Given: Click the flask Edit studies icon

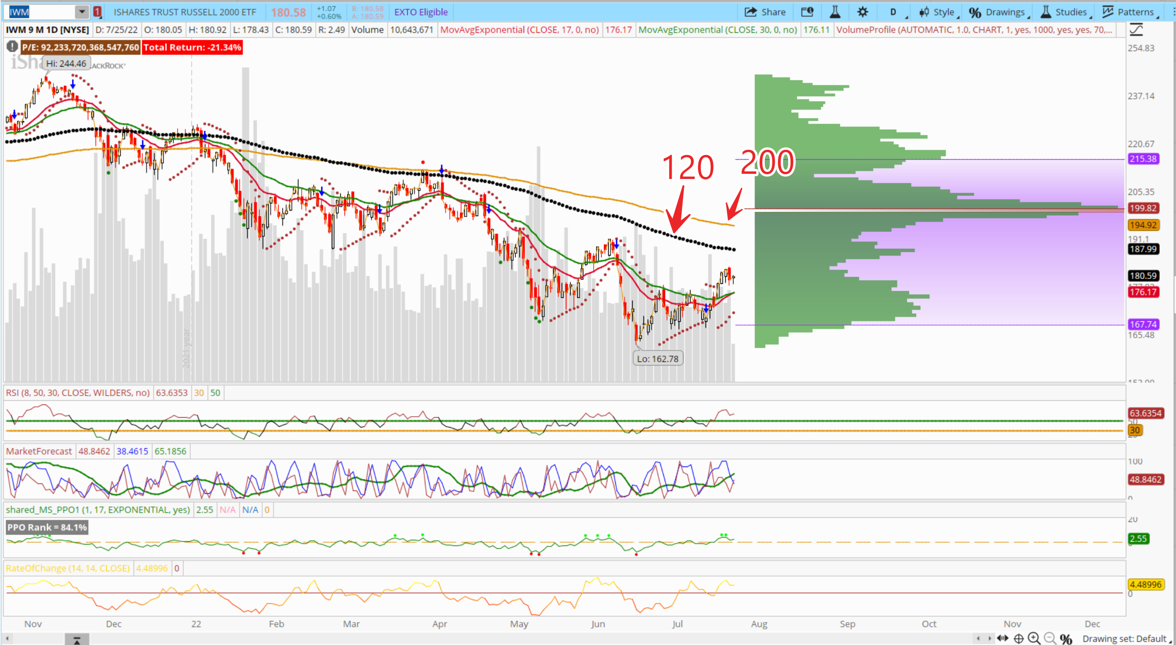Looking at the screenshot, I should [x=835, y=12].
